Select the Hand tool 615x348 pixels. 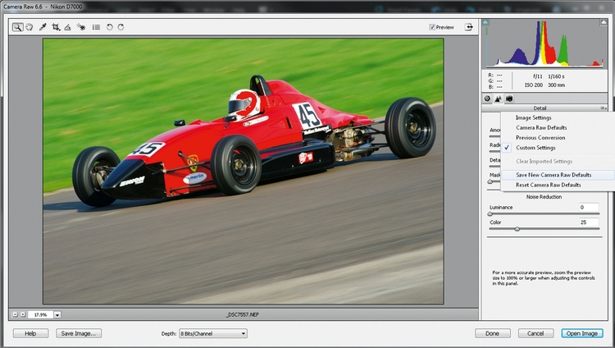pyautogui.click(x=30, y=27)
